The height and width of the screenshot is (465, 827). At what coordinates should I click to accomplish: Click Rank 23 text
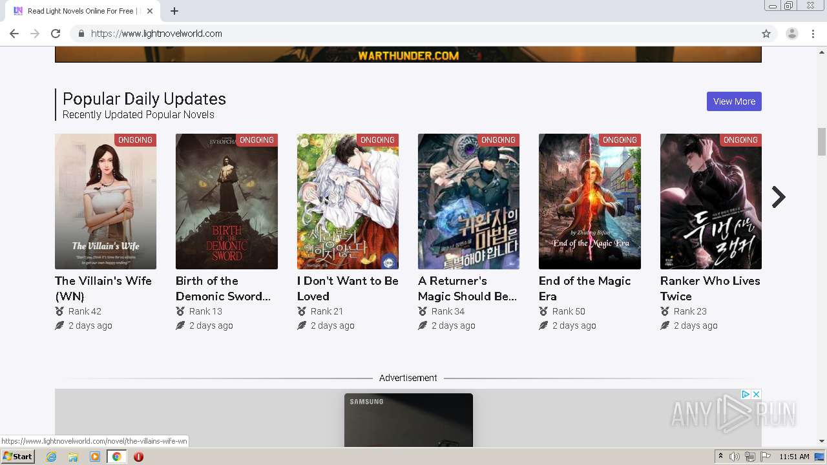pos(690,311)
